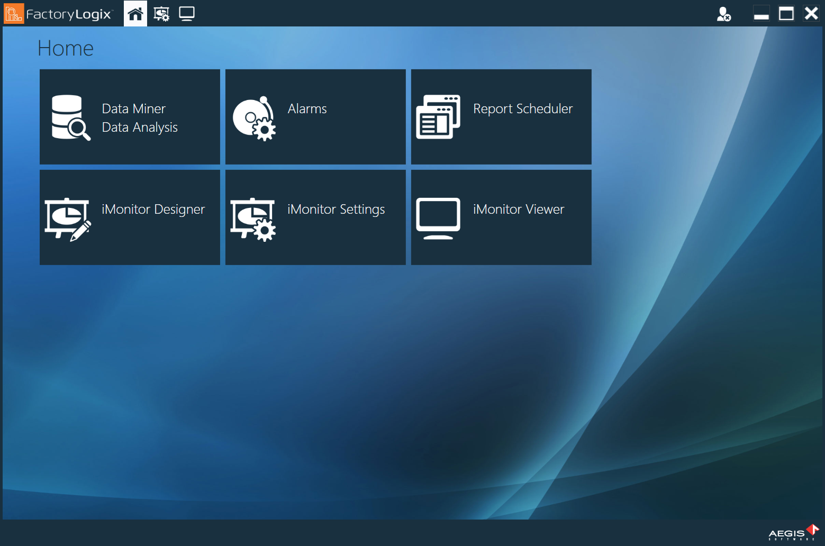Open the Alarms tile label

click(307, 109)
